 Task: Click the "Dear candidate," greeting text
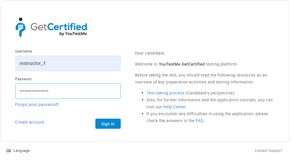[150, 53]
